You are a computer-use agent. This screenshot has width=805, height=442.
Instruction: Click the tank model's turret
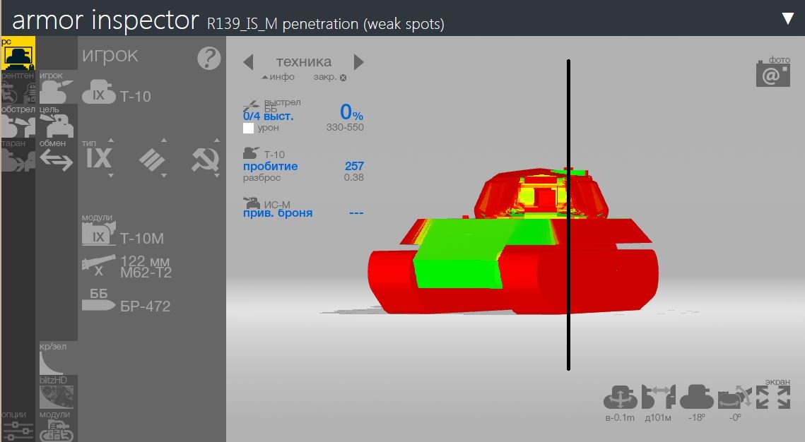tap(541, 194)
